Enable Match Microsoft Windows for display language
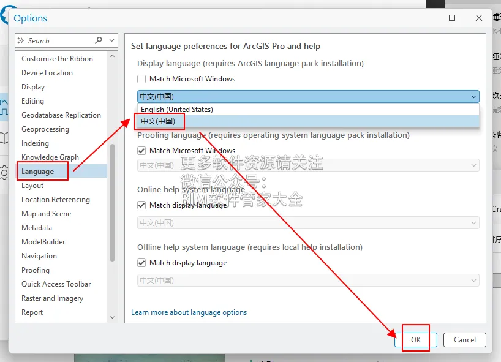Image resolution: width=501 pixels, height=362 pixels. (141, 79)
